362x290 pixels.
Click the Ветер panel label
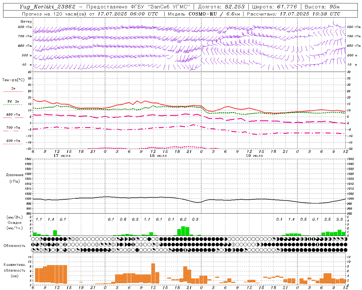tap(26, 22)
